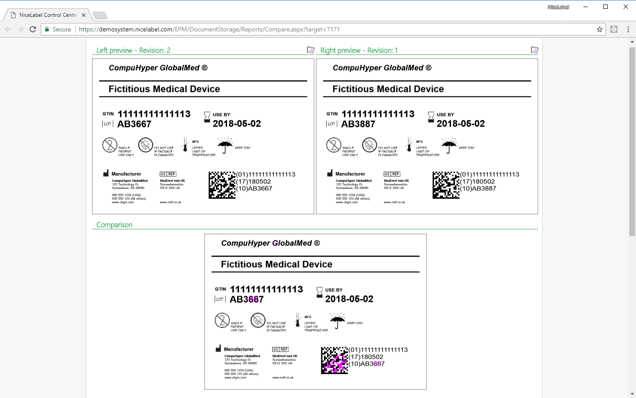The height and width of the screenshot is (398, 636).
Task: Open the right preview file icon
Action: [535, 50]
